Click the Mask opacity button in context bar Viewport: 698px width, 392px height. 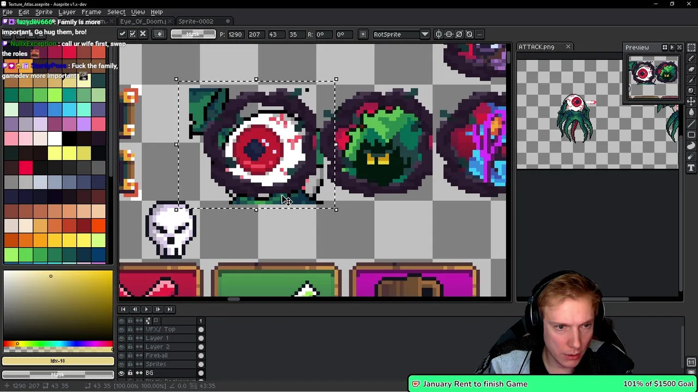pos(193,34)
